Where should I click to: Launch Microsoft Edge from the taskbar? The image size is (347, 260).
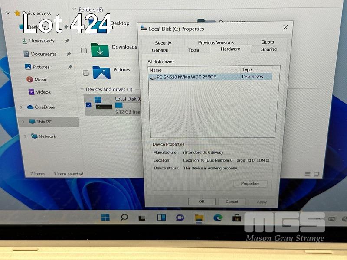[x=218, y=218]
